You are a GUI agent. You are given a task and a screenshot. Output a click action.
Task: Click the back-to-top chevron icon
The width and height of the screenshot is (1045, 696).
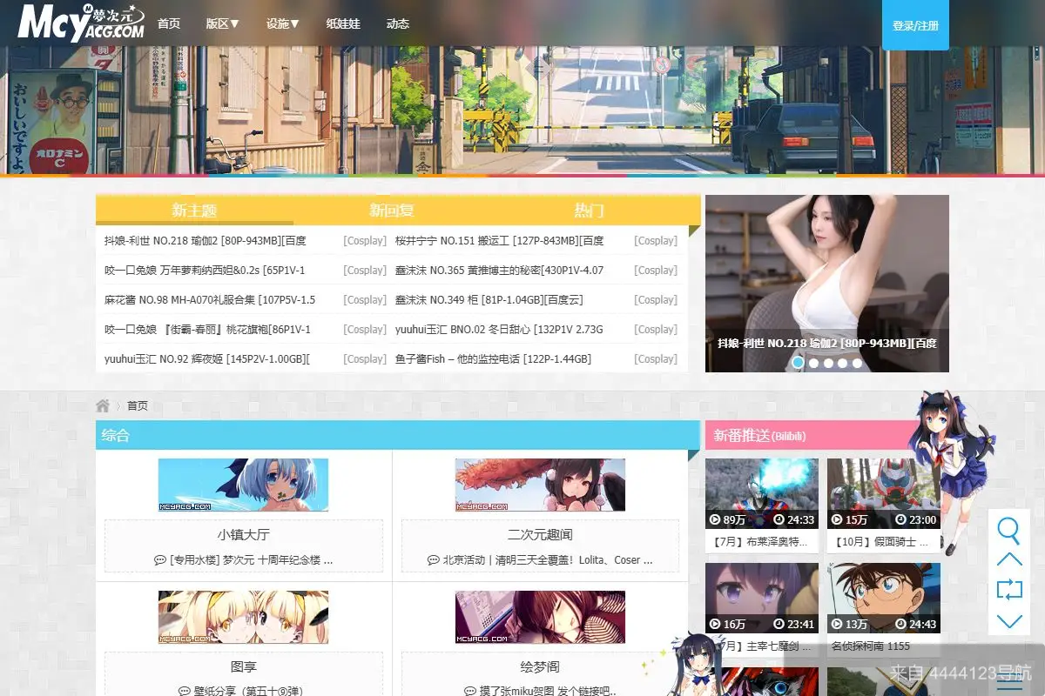1009,559
